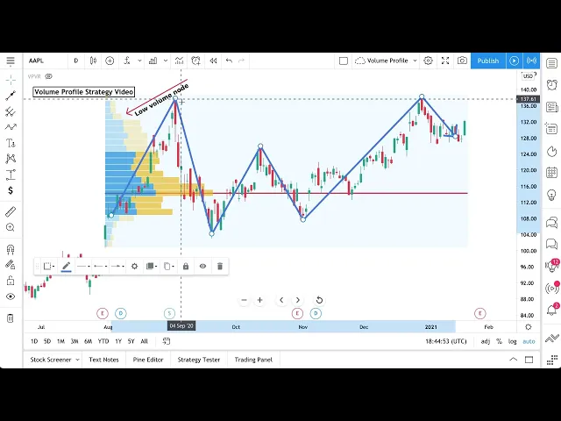Toggle adj price adjustment
The height and width of the screenshot is (421, 561).
click(x=485, y=341)
